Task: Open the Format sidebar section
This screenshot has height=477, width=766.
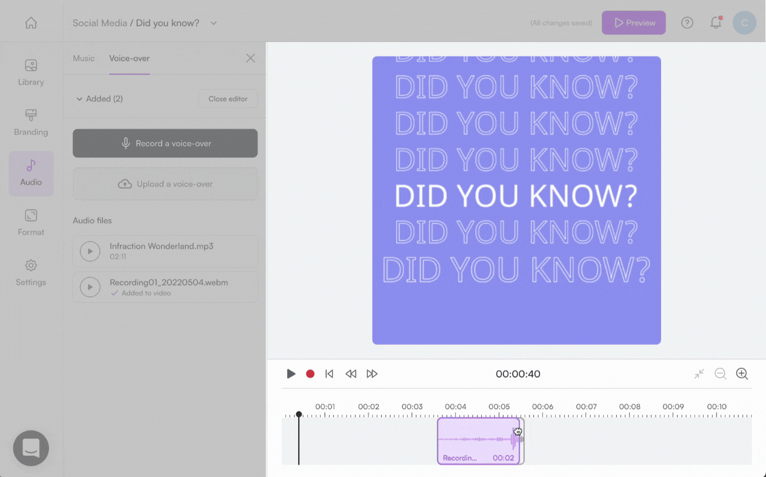Action: pos(31,223)
